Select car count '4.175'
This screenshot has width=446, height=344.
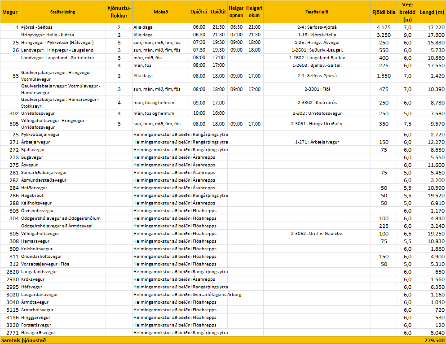tap(384, 27)
